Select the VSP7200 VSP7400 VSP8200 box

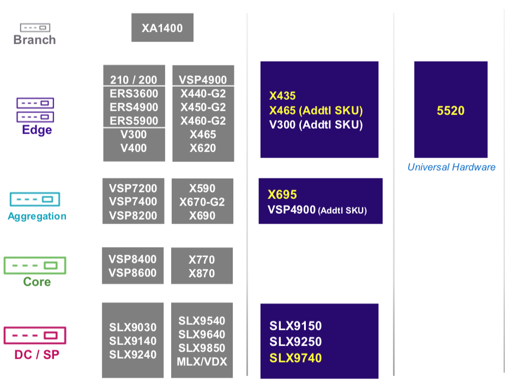133,201
